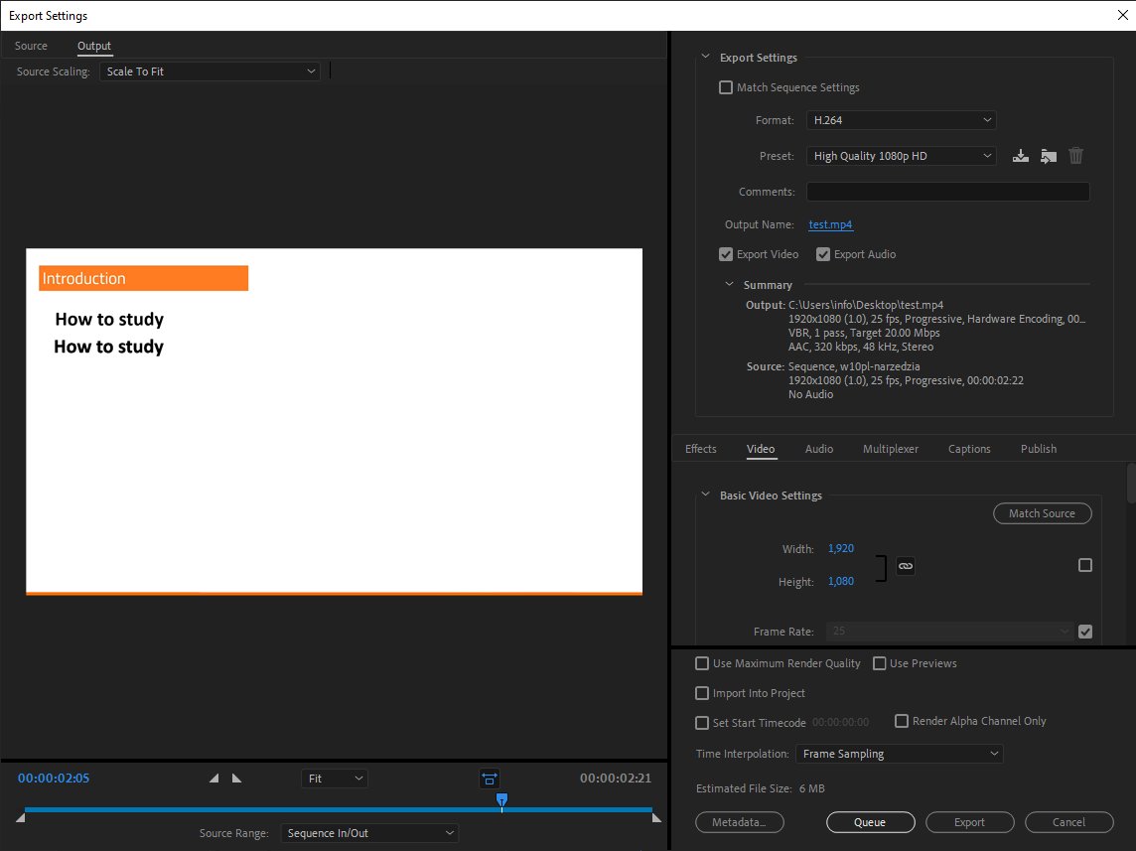This screenshot has width=1136, height=851.
Task: Click the Set Out Point icon
Action: click(236, 778)
